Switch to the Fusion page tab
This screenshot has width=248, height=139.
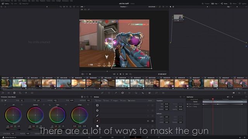(124, 137)
